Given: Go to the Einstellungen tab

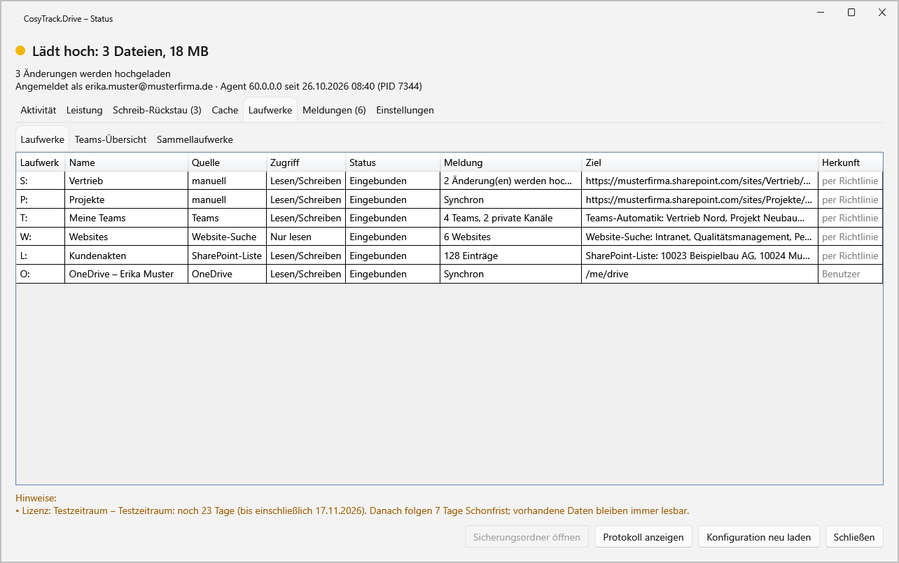Looking at the screenshot, I should point(405,110).
